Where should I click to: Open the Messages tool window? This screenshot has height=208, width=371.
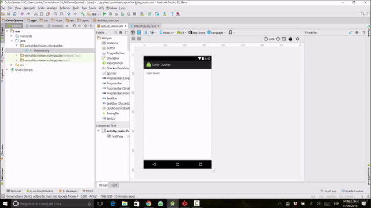tap(68, 191)
